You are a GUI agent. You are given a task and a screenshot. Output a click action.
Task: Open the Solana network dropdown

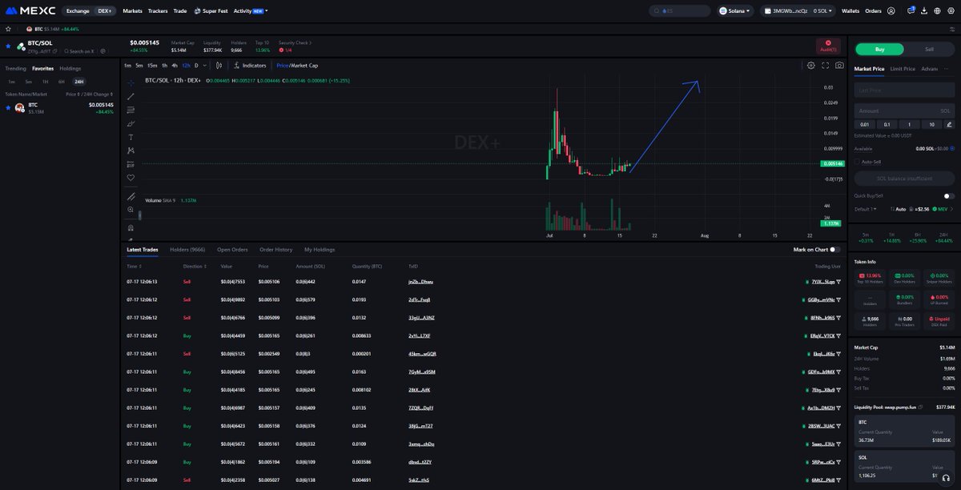click(736, 11)
